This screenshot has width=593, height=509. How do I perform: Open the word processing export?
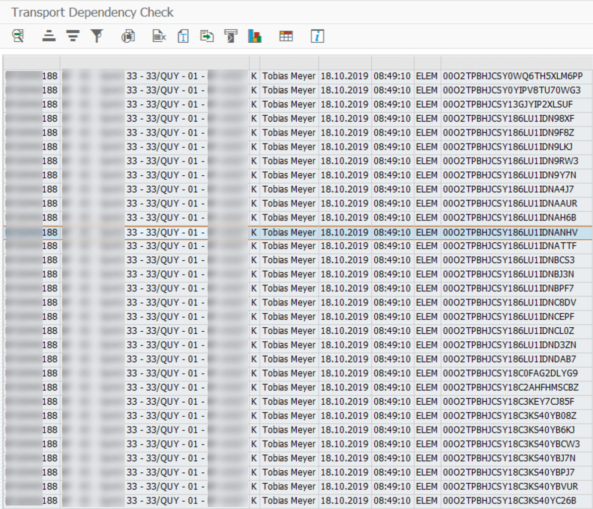(183, 35)
